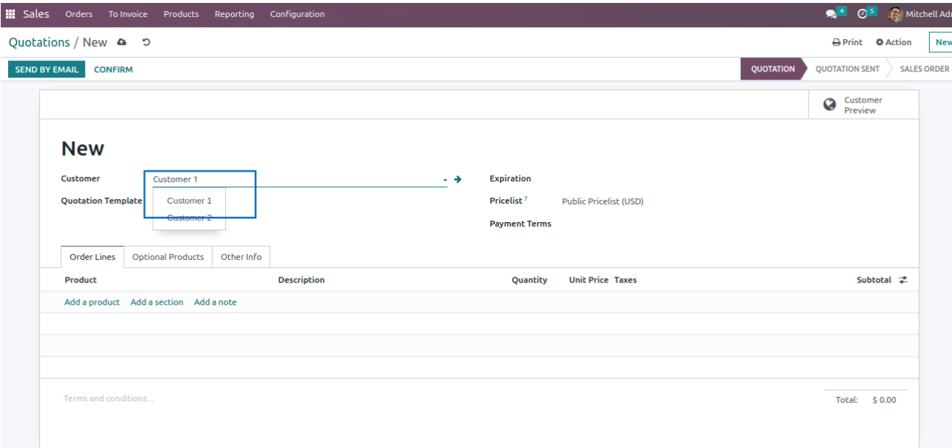Open the column settings icon beside Subtotal

[903, 280]
